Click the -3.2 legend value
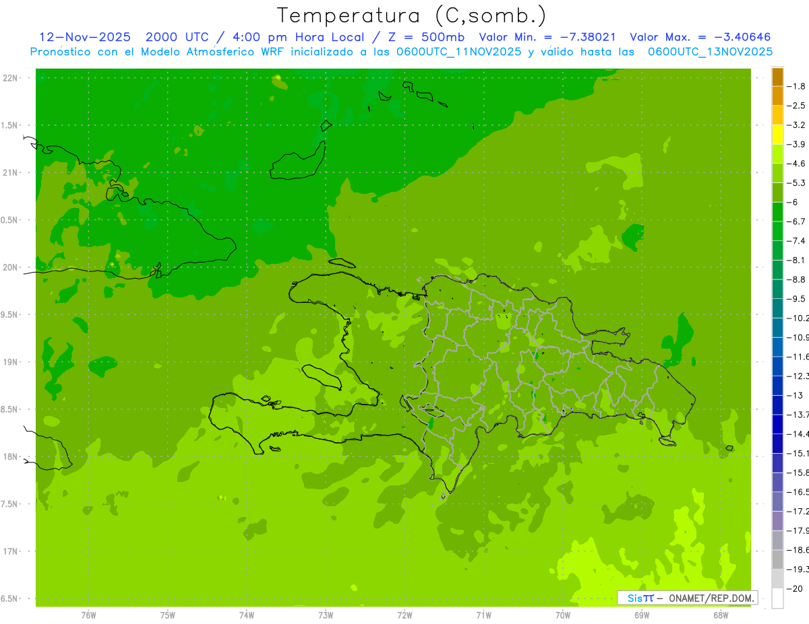 [797, 125]
